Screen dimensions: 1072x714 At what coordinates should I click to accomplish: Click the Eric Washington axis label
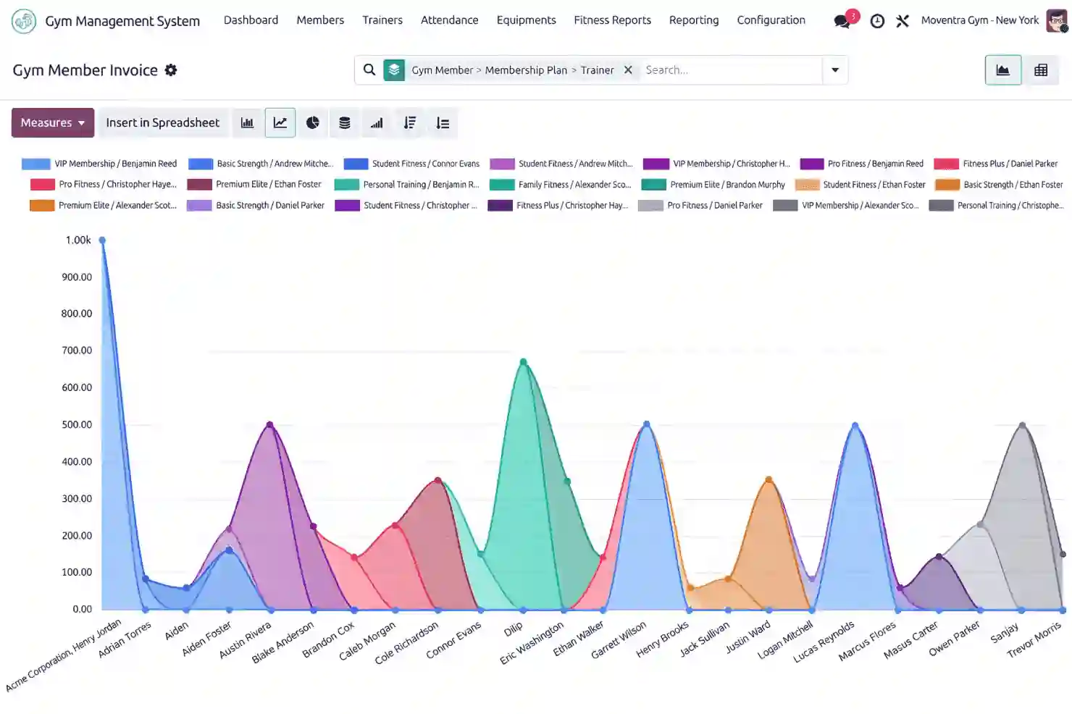[532, 643]
